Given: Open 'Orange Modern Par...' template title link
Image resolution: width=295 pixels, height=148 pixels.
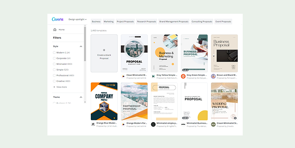Looking at the screenshot, I should [137, 123].
